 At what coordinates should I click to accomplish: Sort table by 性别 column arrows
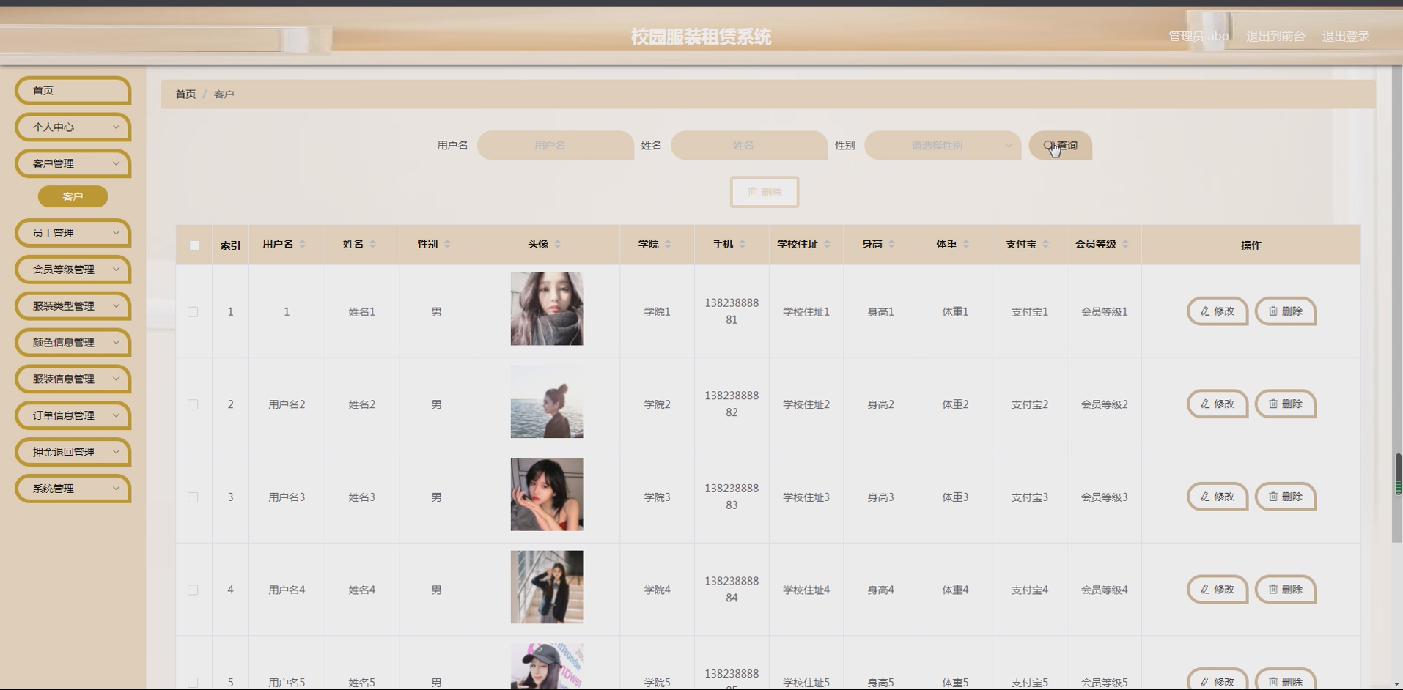(448, 245)
